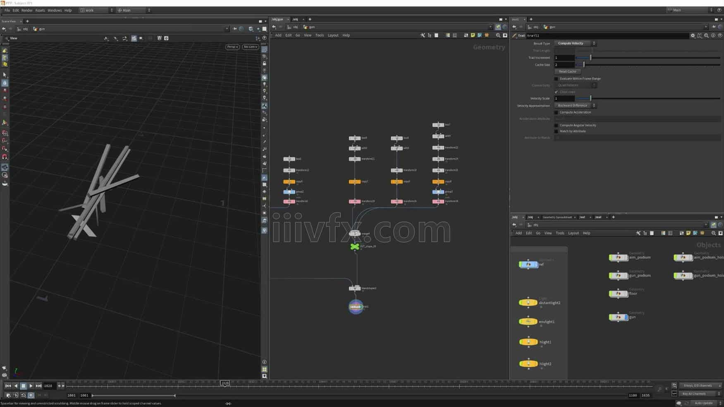Expand the Geometry network path history dropdown

pyautogui.click(x=490, y=27)
